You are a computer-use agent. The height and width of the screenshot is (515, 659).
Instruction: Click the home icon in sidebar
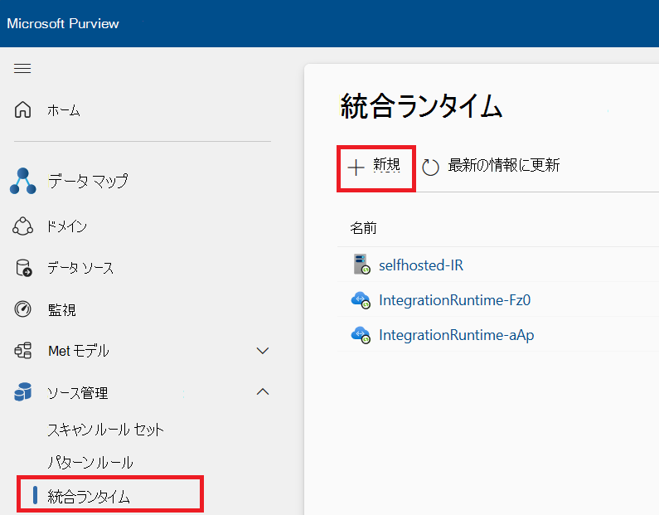(x=22, y=109)
